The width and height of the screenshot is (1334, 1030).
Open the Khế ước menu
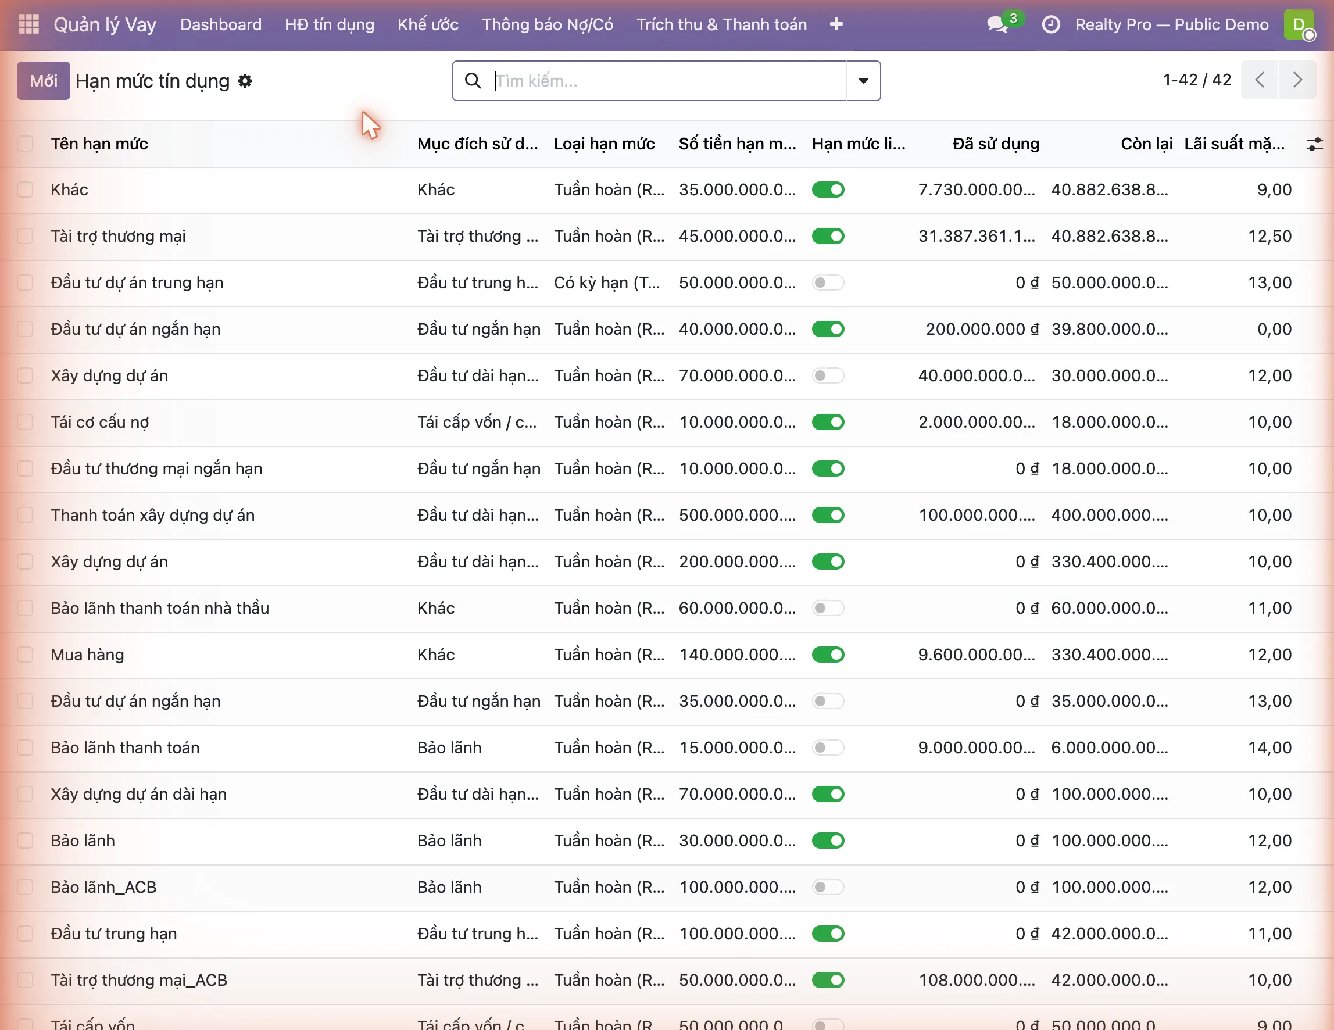click(428, 24)
